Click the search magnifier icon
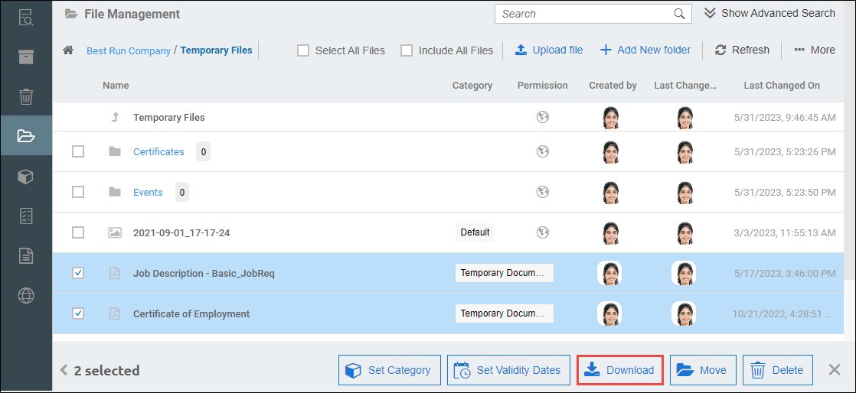 (x=679, y=14)
